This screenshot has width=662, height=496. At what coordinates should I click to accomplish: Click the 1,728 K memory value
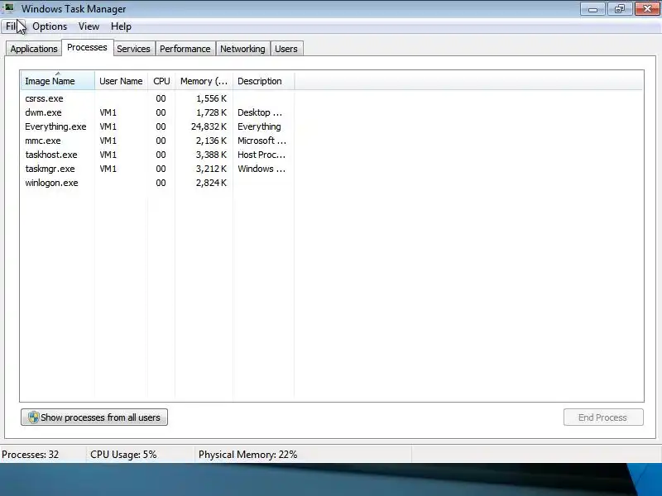point(211,112)
